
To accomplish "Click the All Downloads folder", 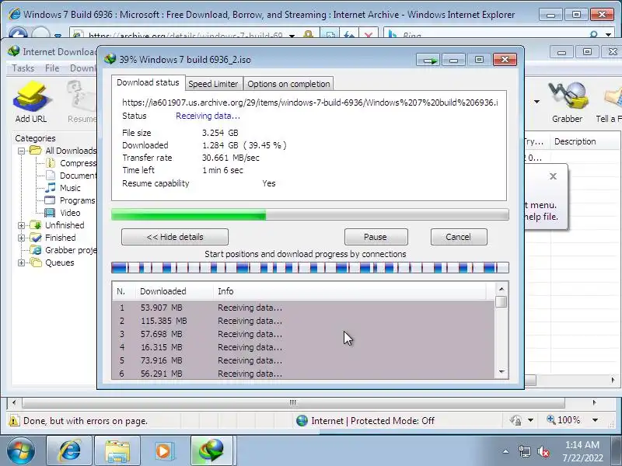I will point(64,151).
